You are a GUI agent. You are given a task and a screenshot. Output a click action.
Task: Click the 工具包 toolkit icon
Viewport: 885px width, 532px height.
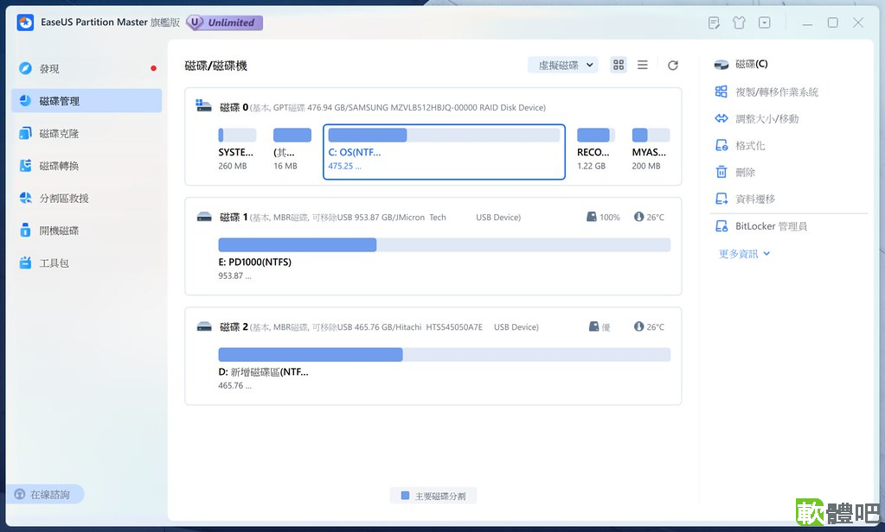click(25, 263)
